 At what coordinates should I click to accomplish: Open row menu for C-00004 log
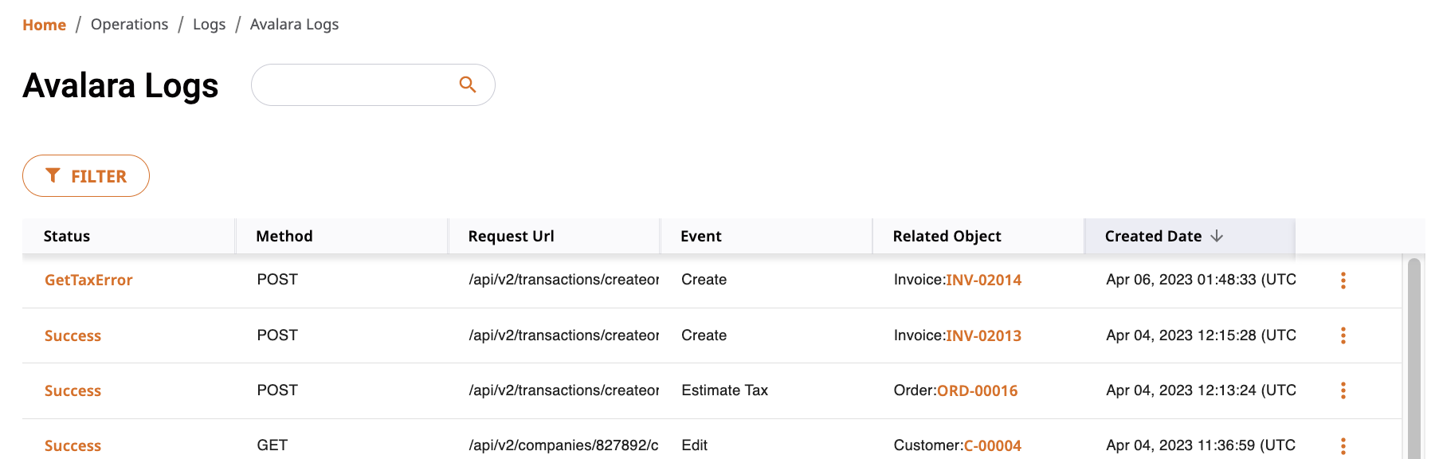pos(1343,445)
